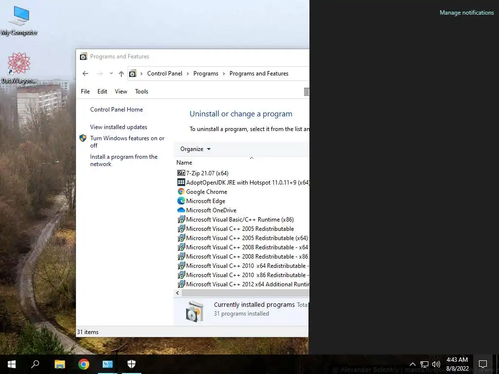Open View installed updates link
This screenshot has width=499, height=374.
tap(118, 127)
